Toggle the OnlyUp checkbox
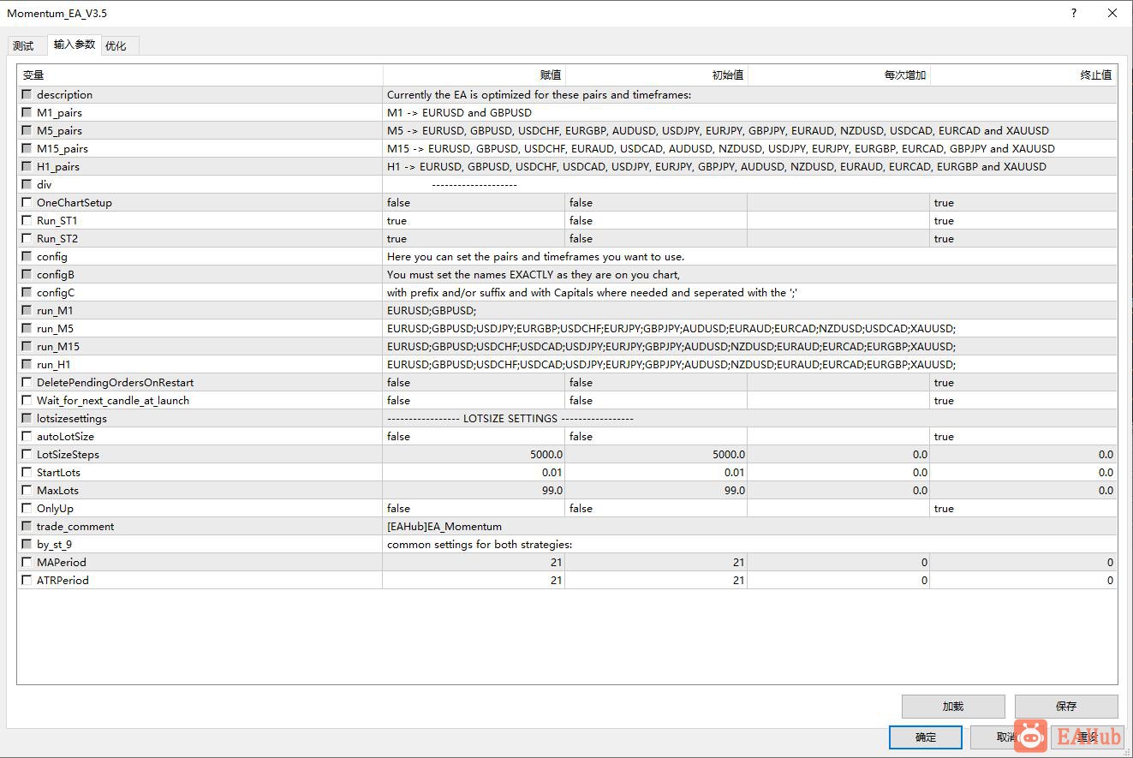Image resolution: width=1133 pixels, height=758 pixels. click(x=27, y=508)
